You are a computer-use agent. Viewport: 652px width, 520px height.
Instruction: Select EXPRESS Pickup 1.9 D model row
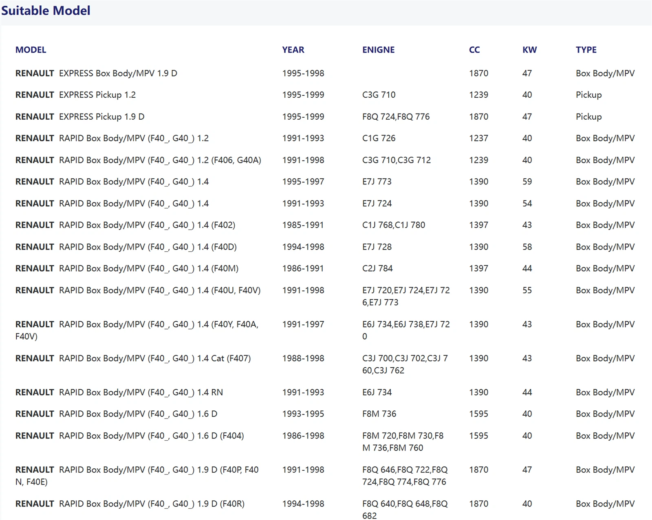(x=80, y=117)
